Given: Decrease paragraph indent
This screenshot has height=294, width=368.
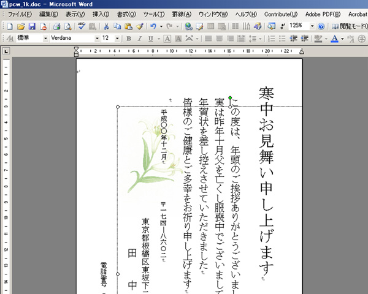Looking at the screenshot, I should click(293, 39).
